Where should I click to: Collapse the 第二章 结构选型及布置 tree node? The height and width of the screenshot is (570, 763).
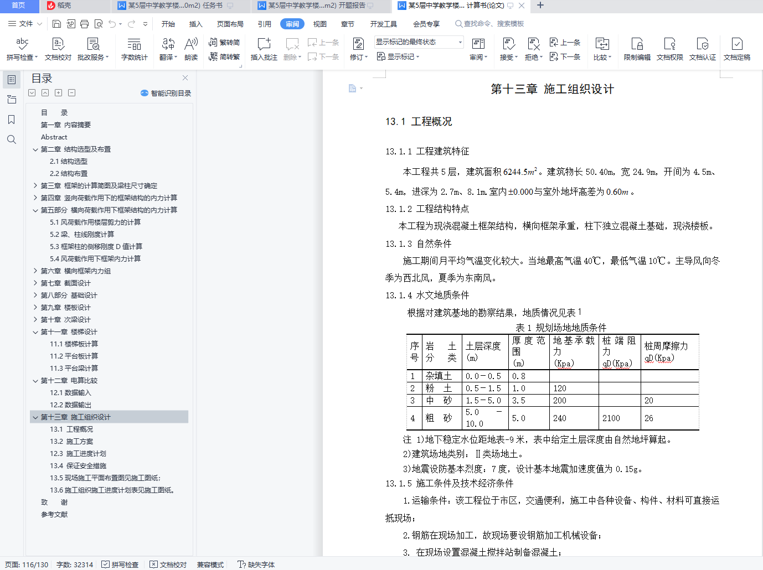point(35,149)
